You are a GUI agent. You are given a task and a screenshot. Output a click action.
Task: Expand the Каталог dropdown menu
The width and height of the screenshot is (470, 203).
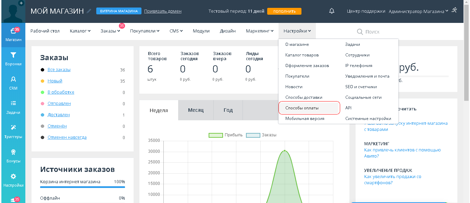pos(80,31)
